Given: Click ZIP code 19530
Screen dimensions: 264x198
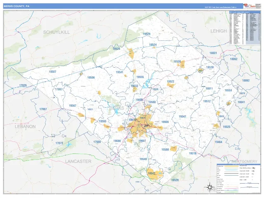Looking at the screenshot, I should point(177,61).
